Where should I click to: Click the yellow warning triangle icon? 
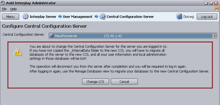[18, 52]
